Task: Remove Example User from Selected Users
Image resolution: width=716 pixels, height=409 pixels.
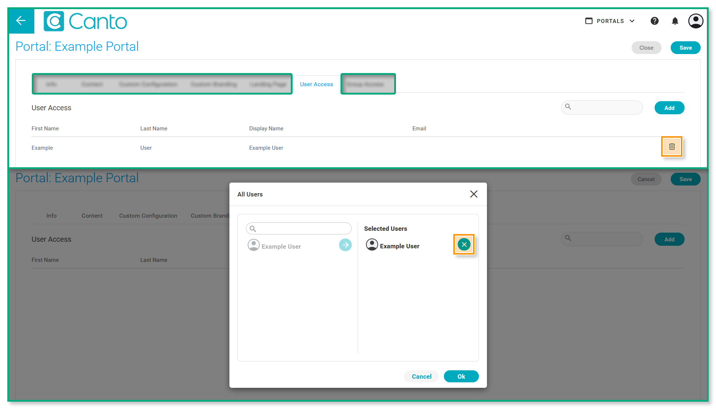Action: click(464, 245)
